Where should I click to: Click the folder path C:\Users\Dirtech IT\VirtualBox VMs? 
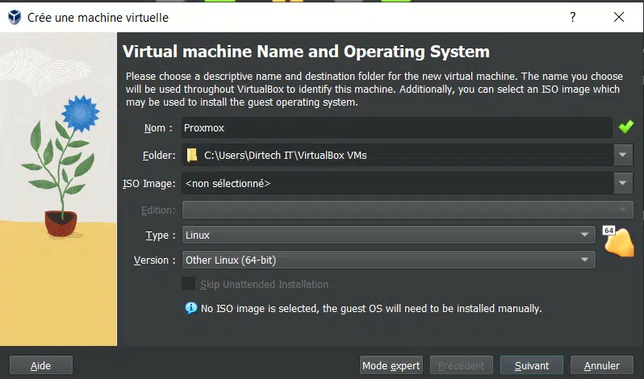tap(286, 156)
